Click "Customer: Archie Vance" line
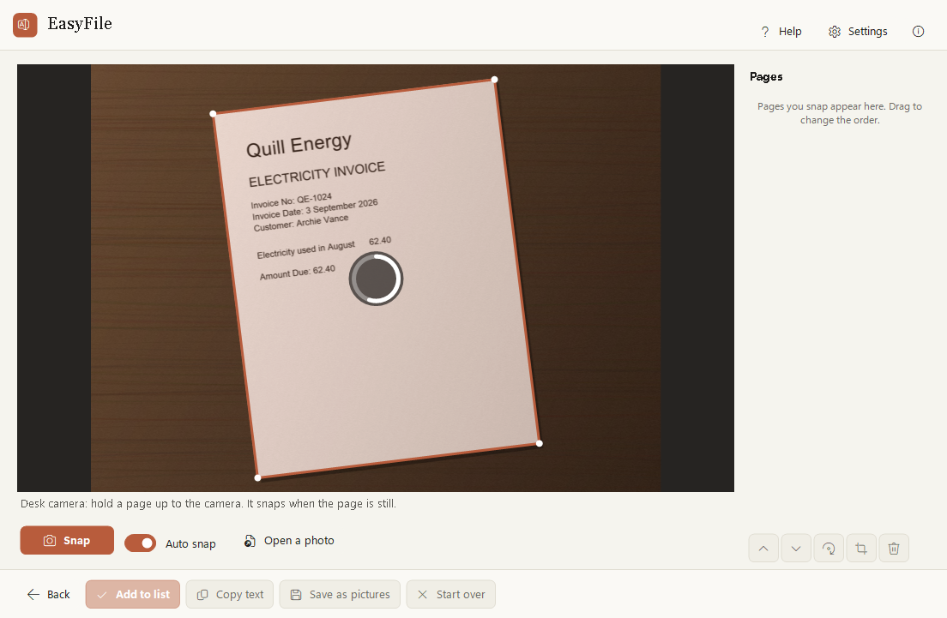The width and height of the screenshot is (947, 618). point(301,223)
